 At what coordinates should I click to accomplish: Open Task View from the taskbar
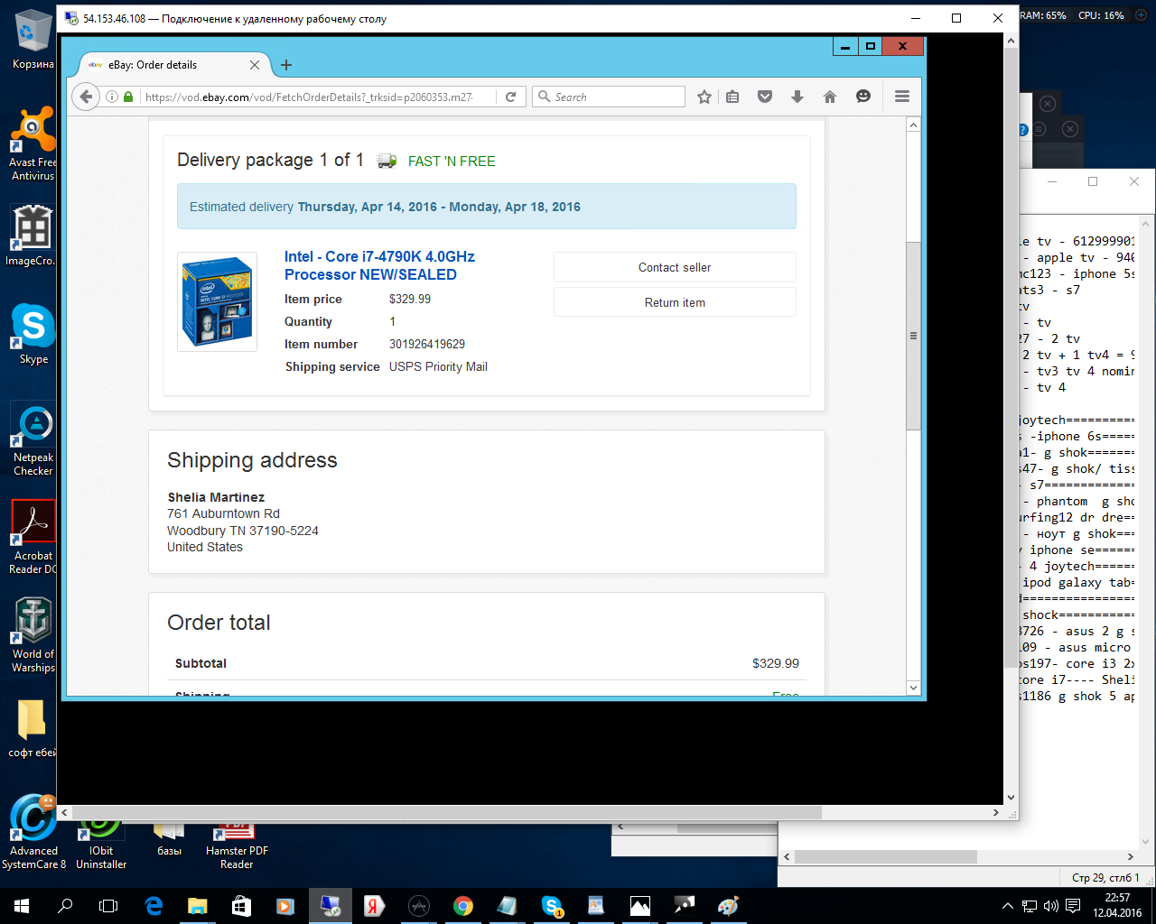[x=108, y=906]
